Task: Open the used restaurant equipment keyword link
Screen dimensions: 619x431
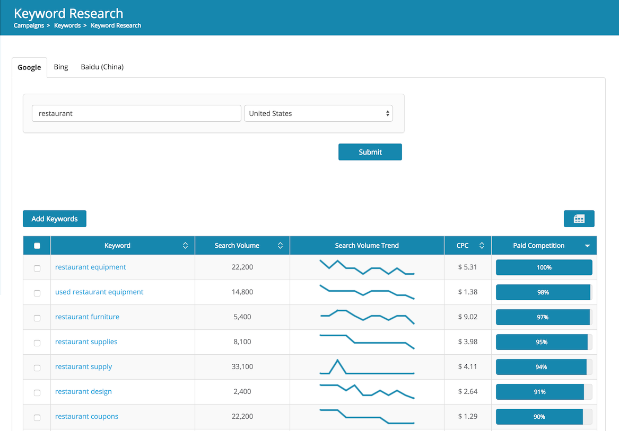Action: coord(99,292)
